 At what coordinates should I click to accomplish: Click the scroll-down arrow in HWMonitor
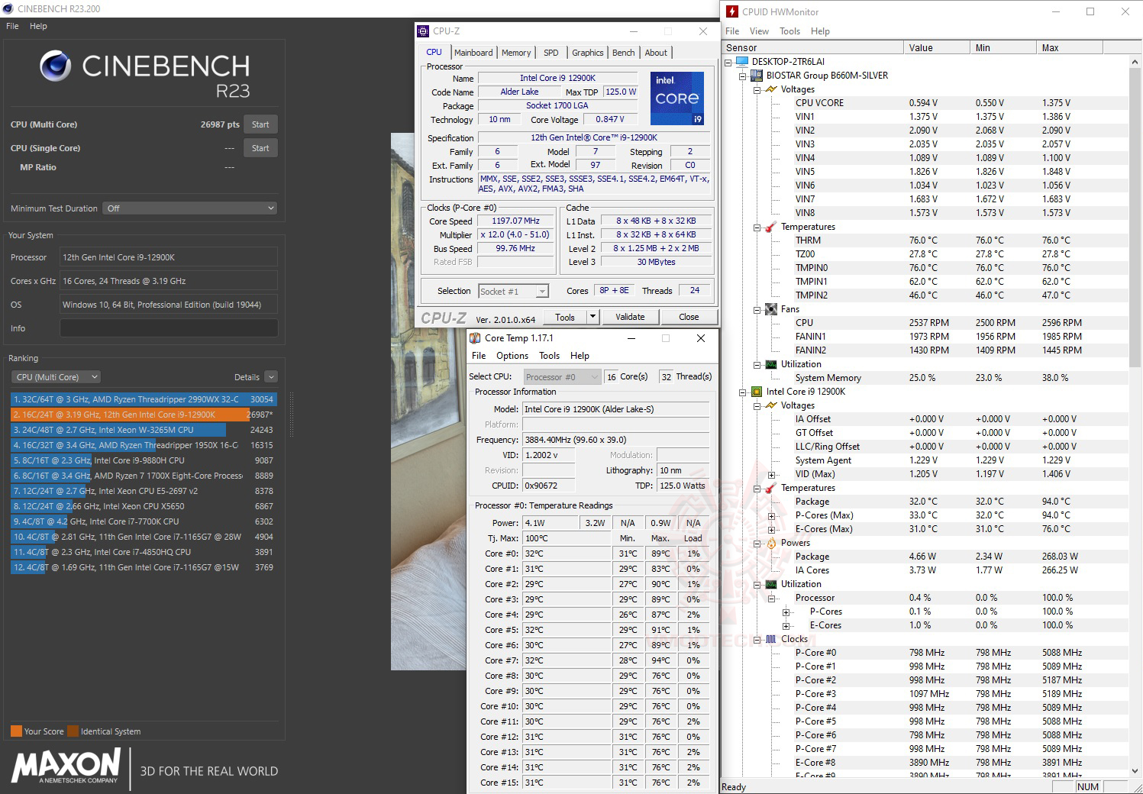[1135, 772]
